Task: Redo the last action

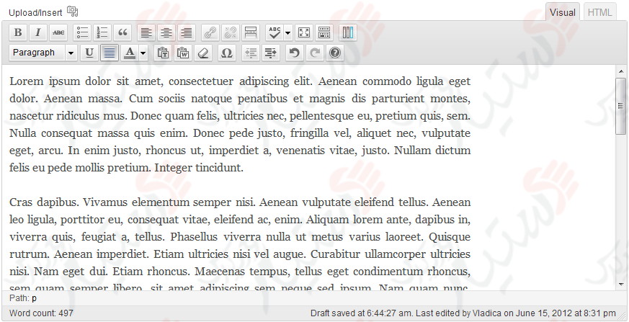Action: tap(315, 53)
